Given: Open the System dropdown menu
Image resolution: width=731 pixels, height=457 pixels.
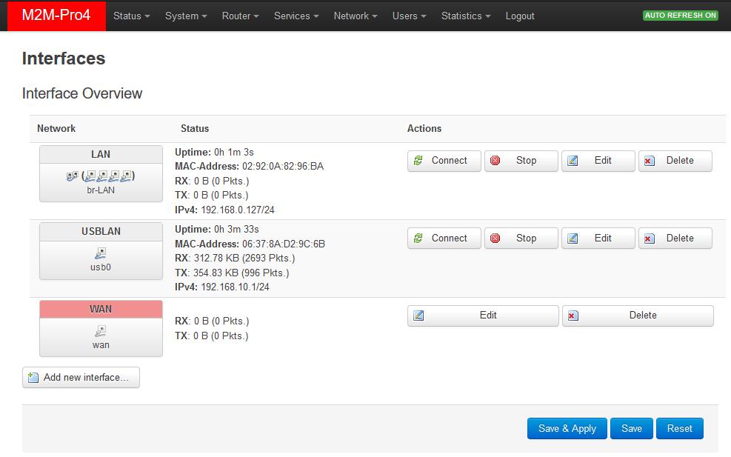Looking at the screenshot, I should tap(186, 16).
